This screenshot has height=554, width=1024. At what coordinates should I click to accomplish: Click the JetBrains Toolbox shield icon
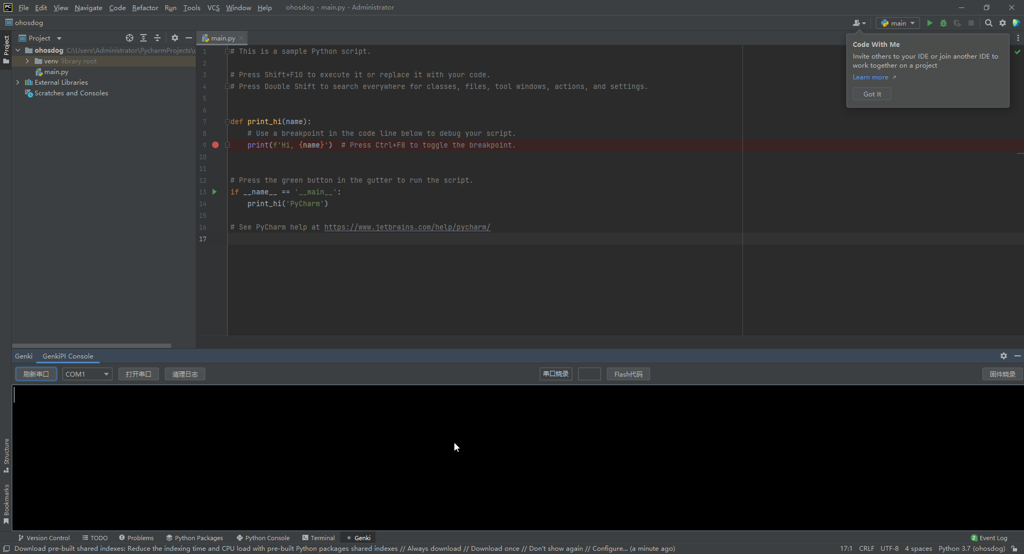pos(1017,23)
